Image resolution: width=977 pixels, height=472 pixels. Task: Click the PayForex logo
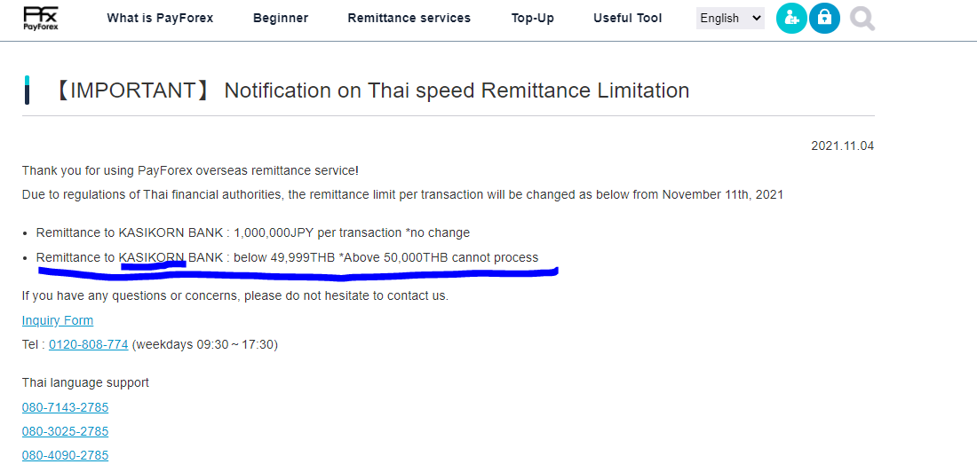pos(41,19)
